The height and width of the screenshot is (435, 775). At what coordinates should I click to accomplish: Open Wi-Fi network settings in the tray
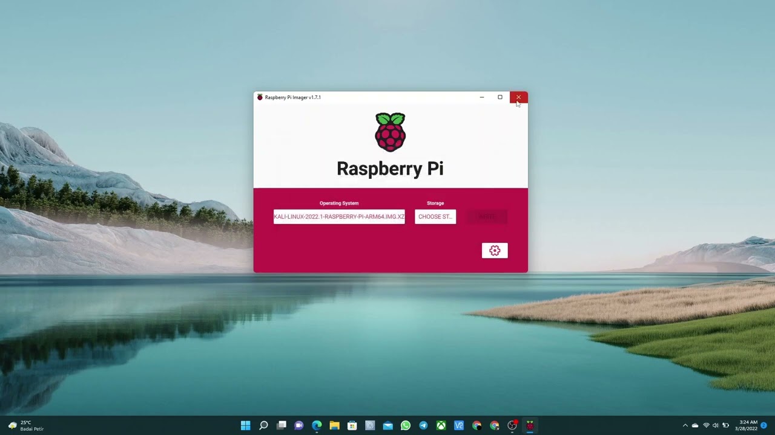point(706,425)
